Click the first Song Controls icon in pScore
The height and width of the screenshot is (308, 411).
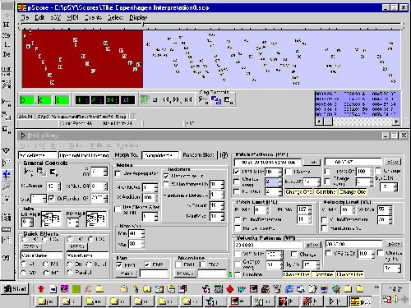pyautogui.click(x=203, y=100)
